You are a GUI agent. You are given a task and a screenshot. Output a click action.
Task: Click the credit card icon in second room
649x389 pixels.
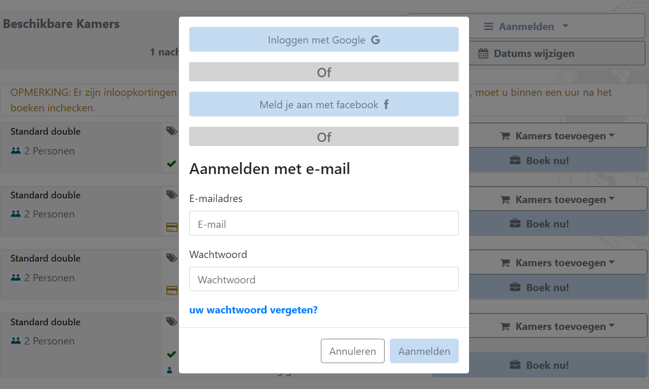pos(172,227)
